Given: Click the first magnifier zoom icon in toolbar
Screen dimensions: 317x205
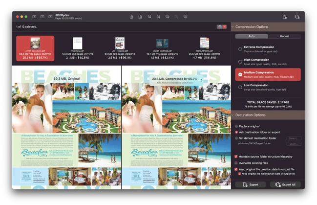Looking at the screenshot, I should (x=149, y=17).
